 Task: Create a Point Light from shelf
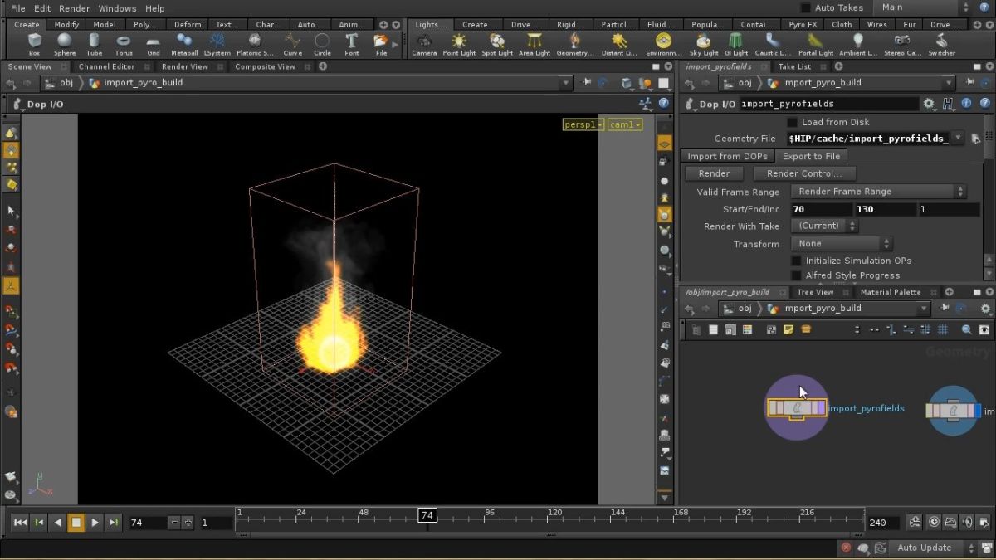click(x=458, y=43)
